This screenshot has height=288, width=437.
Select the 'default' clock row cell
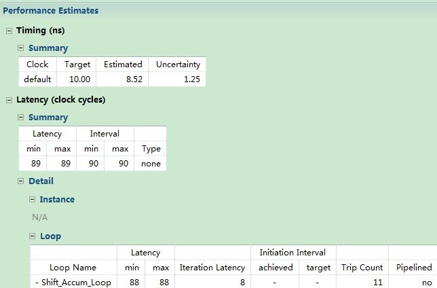coord(37,79)
